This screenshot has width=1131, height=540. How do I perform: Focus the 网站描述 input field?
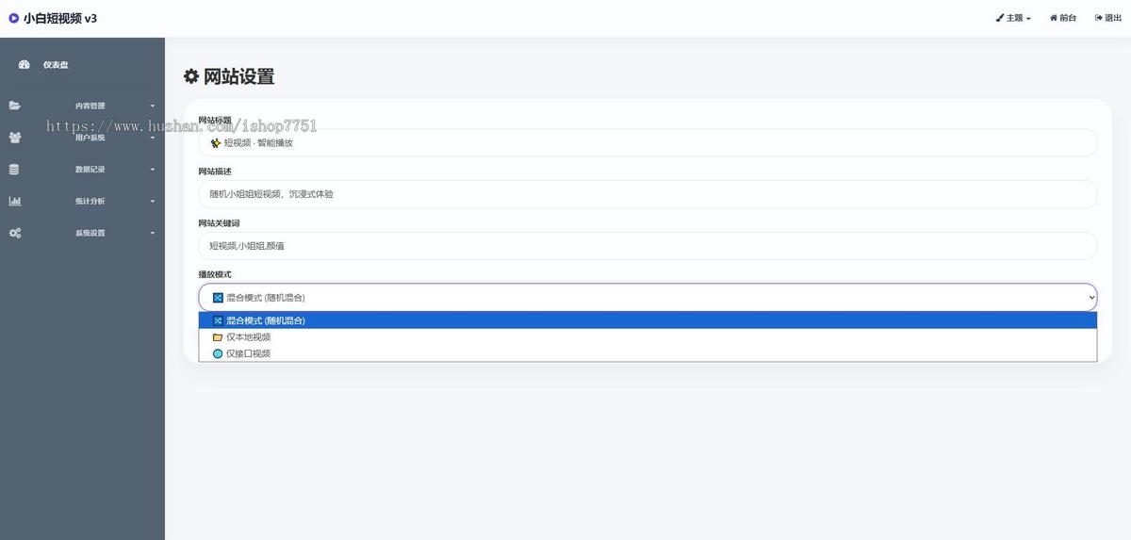click(x=647, y=194)
